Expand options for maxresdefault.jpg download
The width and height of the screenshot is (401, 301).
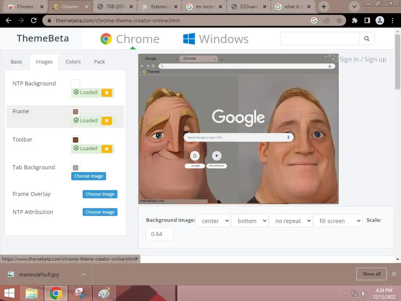(x=83, y=274)
